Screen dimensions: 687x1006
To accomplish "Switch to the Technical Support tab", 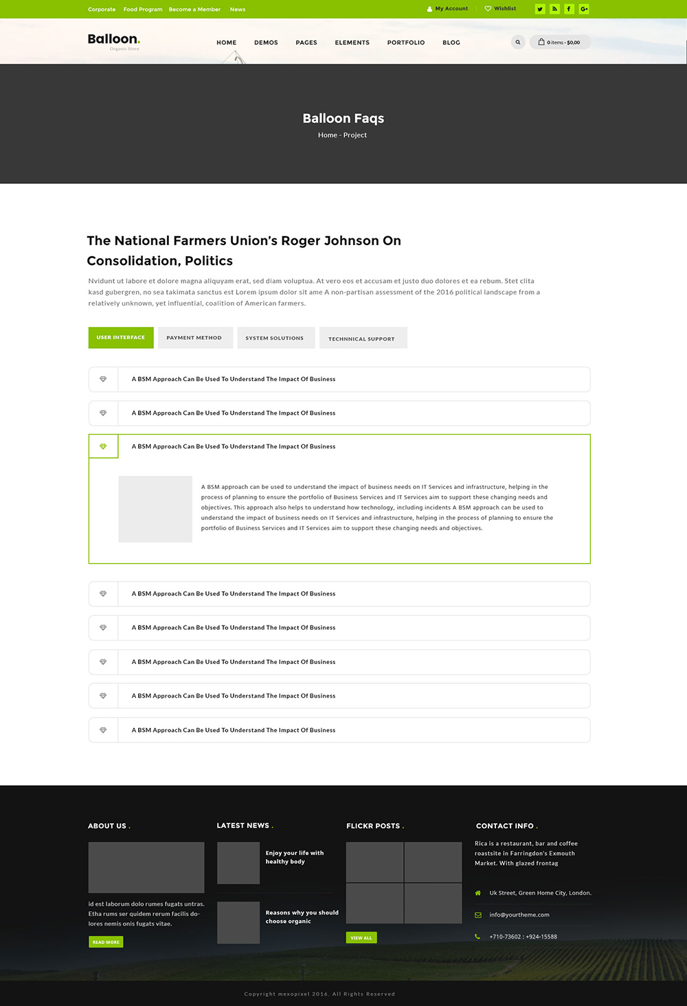I will pyautogui.click(x=362, y=338).
